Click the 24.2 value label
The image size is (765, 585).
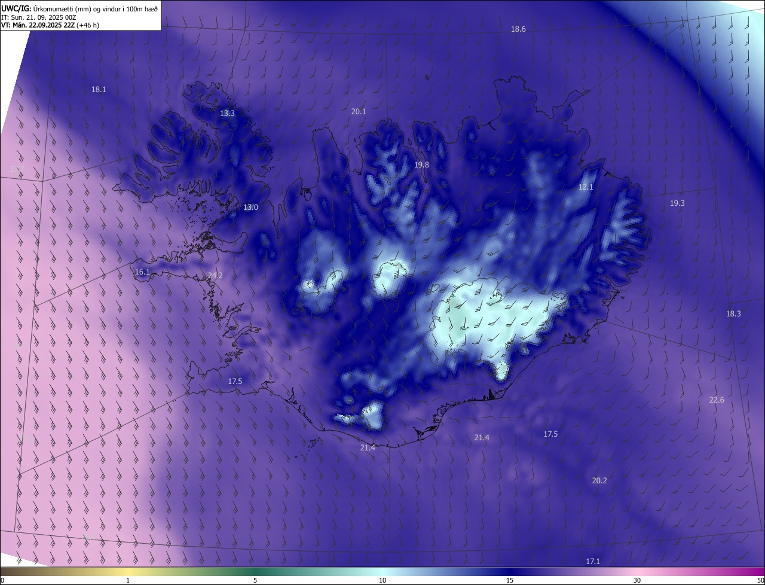215,276
